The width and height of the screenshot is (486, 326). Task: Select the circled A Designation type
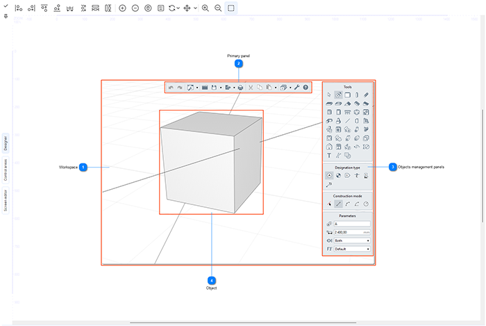(x=329, y=176)
